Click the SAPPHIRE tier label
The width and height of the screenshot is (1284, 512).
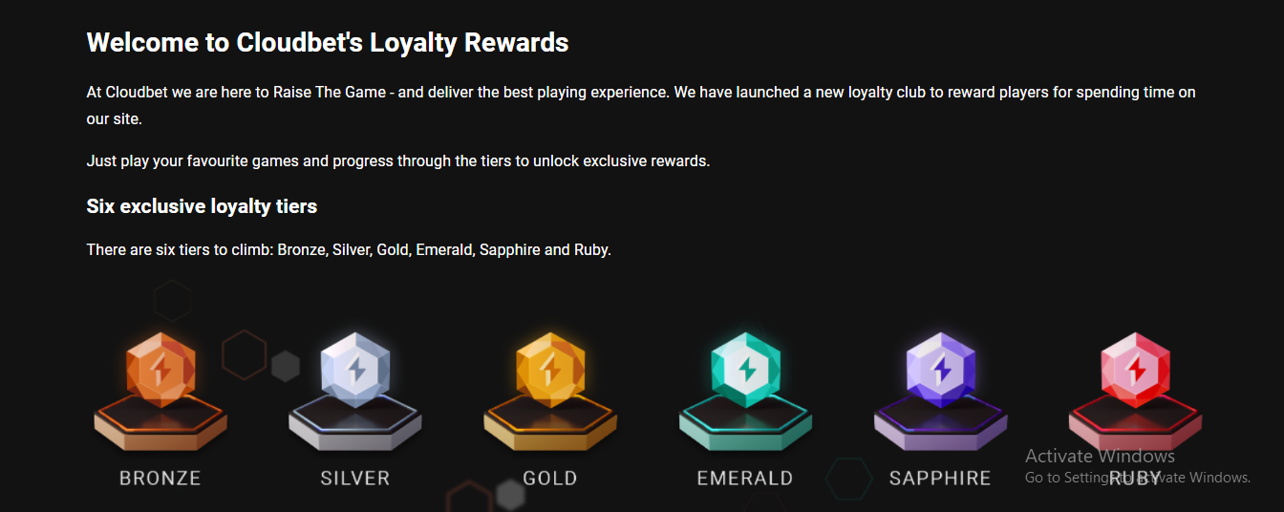pyautogui.click(x=940, y=479)
